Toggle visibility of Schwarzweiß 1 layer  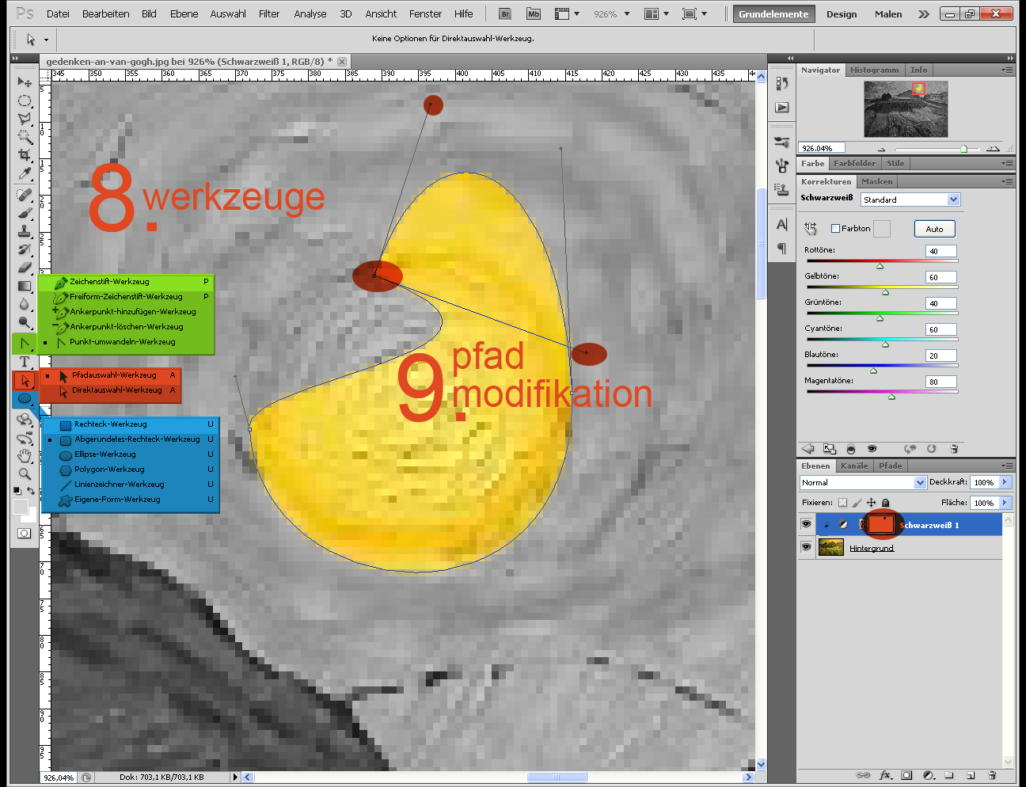coord(806,524)
